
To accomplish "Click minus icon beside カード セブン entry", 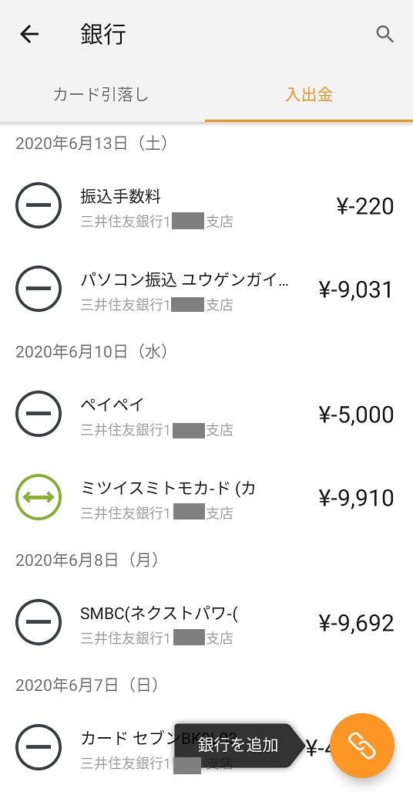I will pyautogui.click(x=39, y=747).
